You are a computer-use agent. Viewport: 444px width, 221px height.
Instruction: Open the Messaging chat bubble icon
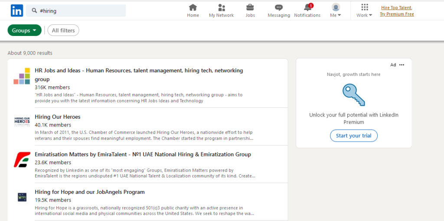coord(279,8)
